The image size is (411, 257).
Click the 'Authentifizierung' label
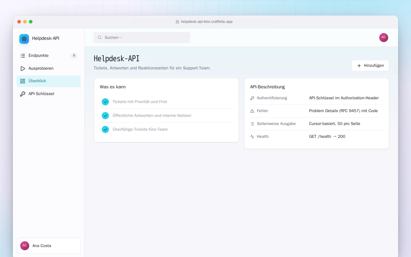[x=272, y=98]
